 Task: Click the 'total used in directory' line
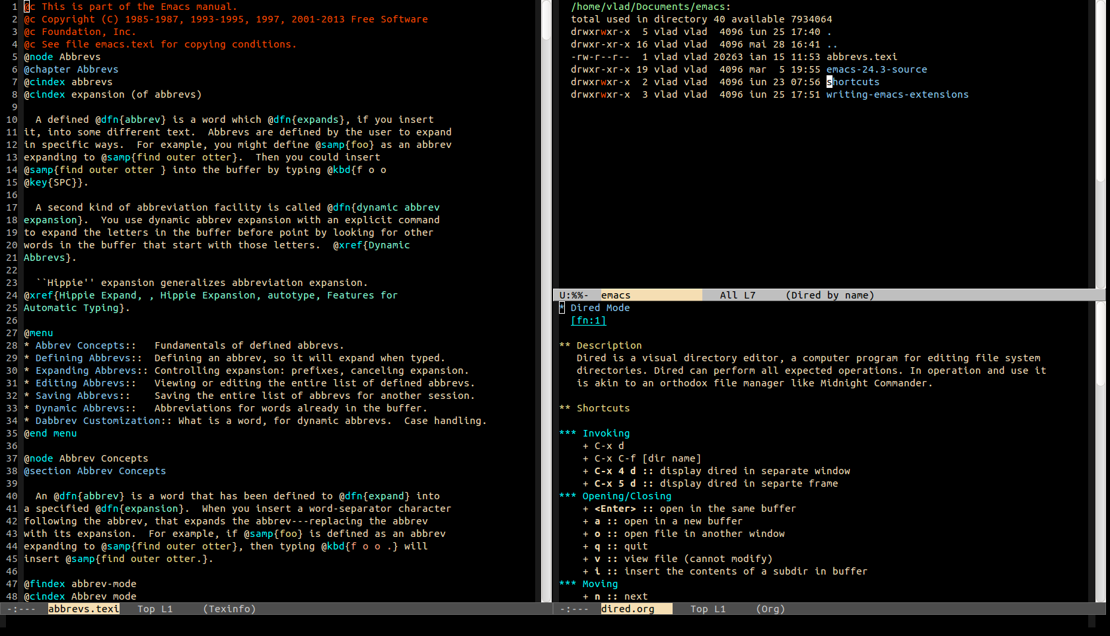pos(702,19)
